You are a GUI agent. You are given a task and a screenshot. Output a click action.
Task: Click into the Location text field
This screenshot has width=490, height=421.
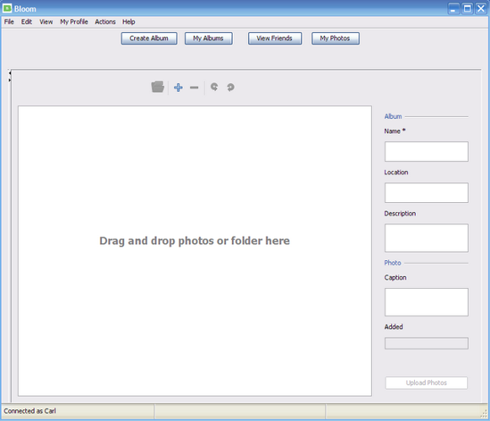click(427, 193)
